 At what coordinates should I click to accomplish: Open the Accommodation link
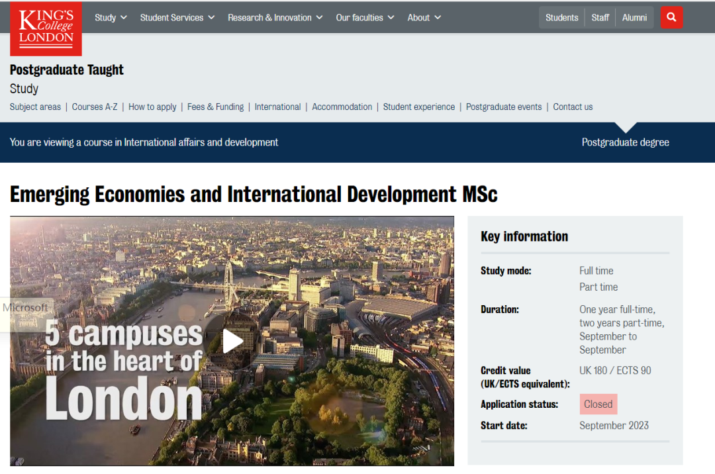click(x=342, y=107)
